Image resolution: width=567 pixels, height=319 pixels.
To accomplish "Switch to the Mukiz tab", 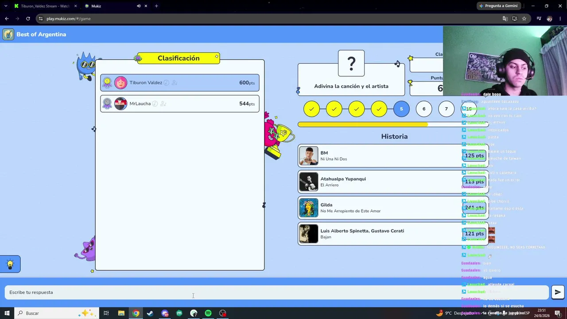I will pos(115,6).
